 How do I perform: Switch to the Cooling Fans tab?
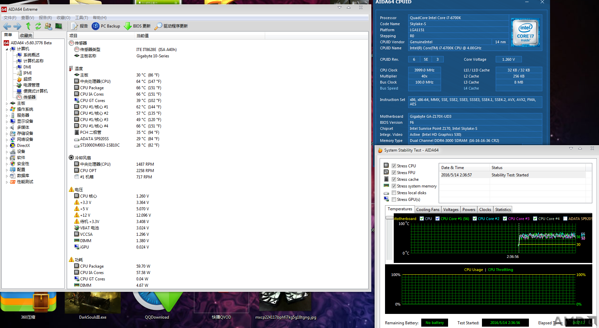click(428, 210)
